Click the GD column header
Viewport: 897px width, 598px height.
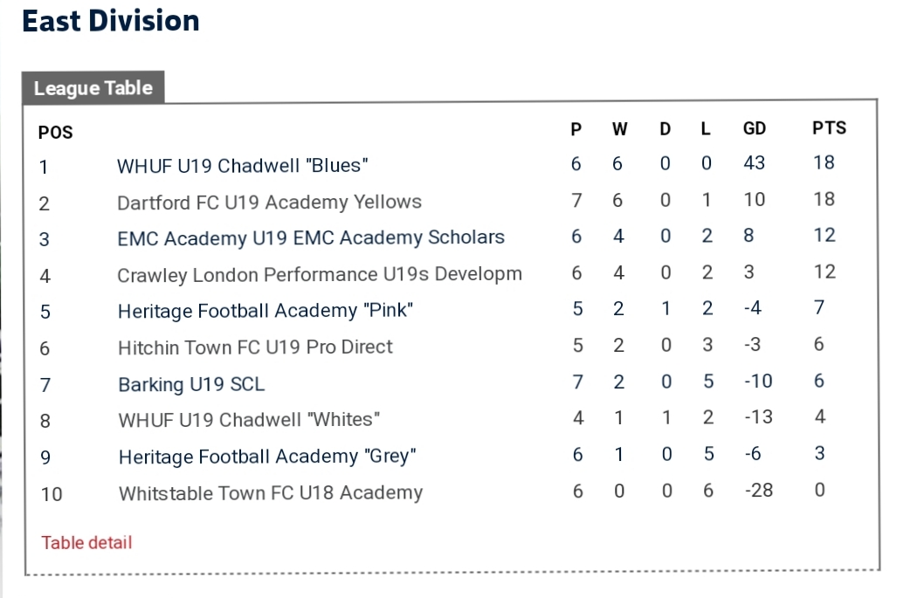(x=754, y=128)
